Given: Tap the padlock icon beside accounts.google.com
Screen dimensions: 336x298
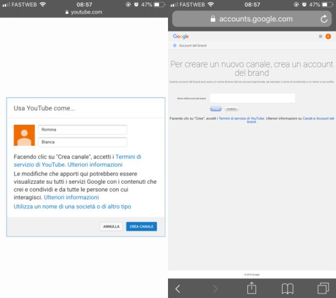Looking at the screenshot, I should point(213,19).
